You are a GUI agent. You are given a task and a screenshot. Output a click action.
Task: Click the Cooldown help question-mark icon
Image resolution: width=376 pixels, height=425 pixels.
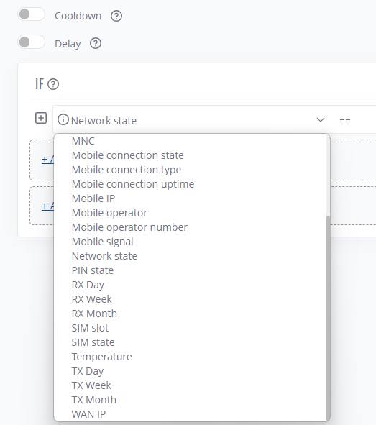(116, 16)
